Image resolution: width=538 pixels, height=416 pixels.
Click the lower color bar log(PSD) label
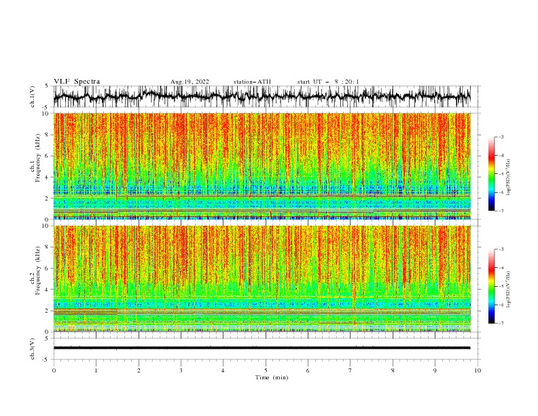[509, 289]
